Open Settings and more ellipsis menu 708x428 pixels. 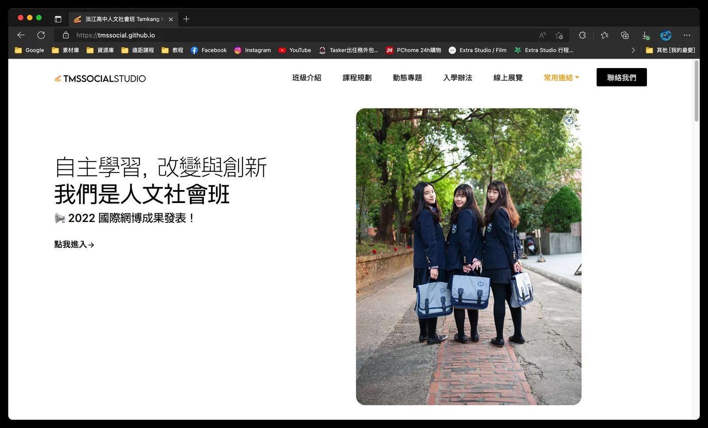pyautogui.click(x=687, y=35)
